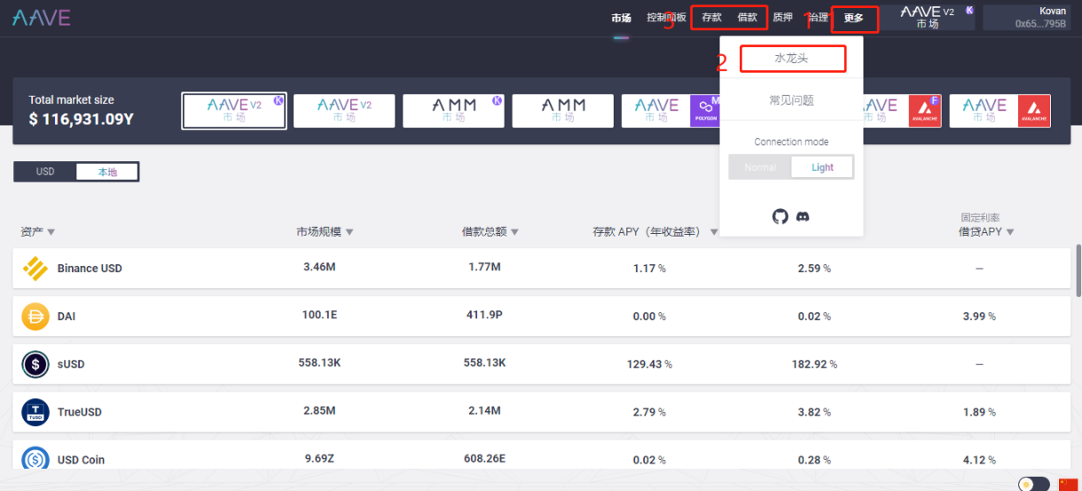The width and height of the screenshot is (1082, 491).
Task: Toggle the dark mode switch
Action: (1033, 484)
